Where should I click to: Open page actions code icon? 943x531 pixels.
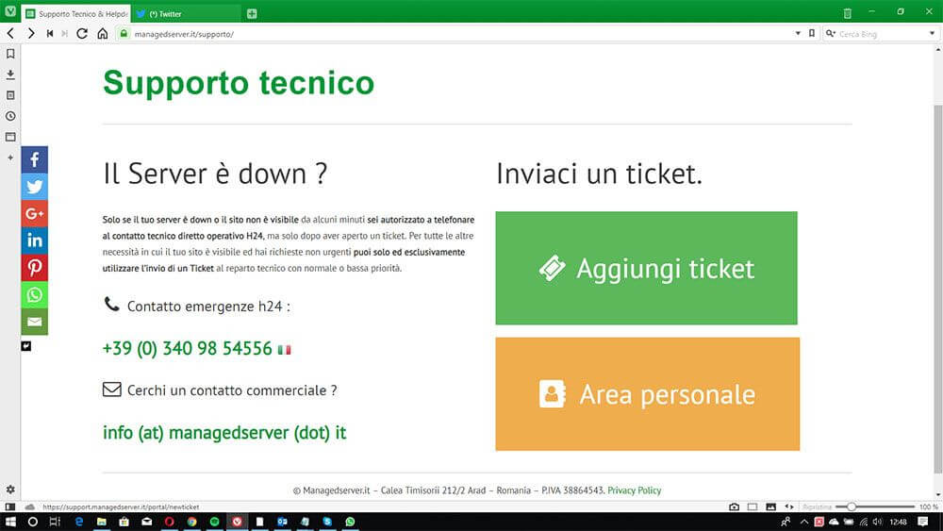click(789, 506)
